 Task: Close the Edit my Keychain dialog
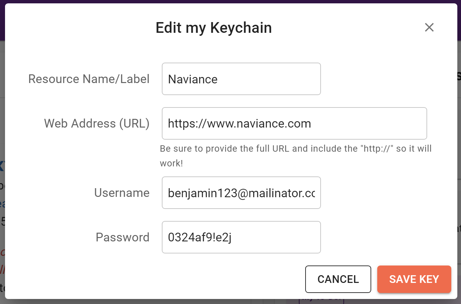[429, 27]
